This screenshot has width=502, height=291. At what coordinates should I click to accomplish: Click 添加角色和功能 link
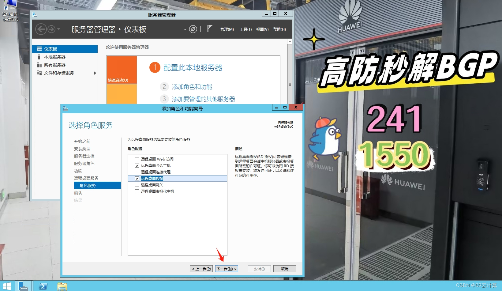point(192,87)
